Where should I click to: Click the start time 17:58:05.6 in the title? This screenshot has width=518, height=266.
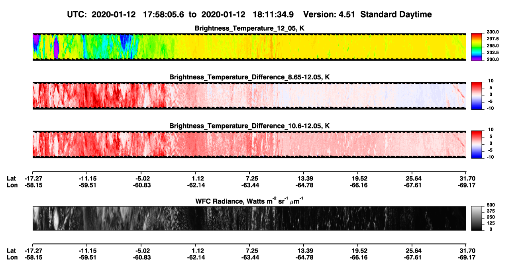click(164, 15)
